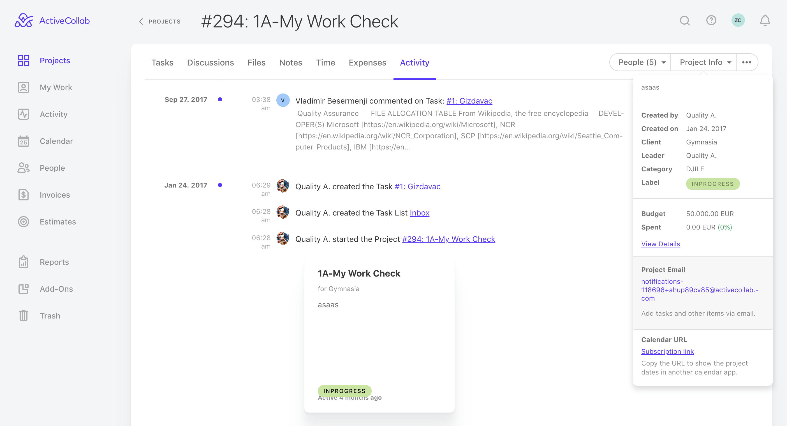The height and width of the screenshot is (426, 787).
Task: Click the People sidebar icon
Action: [23, 168]
